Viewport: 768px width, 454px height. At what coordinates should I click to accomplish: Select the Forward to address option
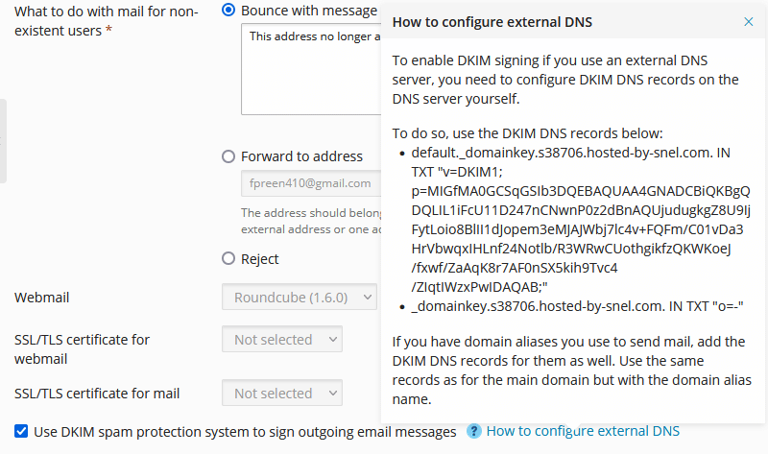(x=228, y=156)
